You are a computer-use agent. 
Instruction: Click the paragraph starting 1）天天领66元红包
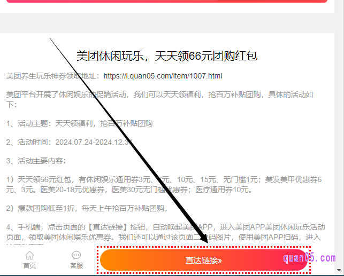[x=164, y=185]
